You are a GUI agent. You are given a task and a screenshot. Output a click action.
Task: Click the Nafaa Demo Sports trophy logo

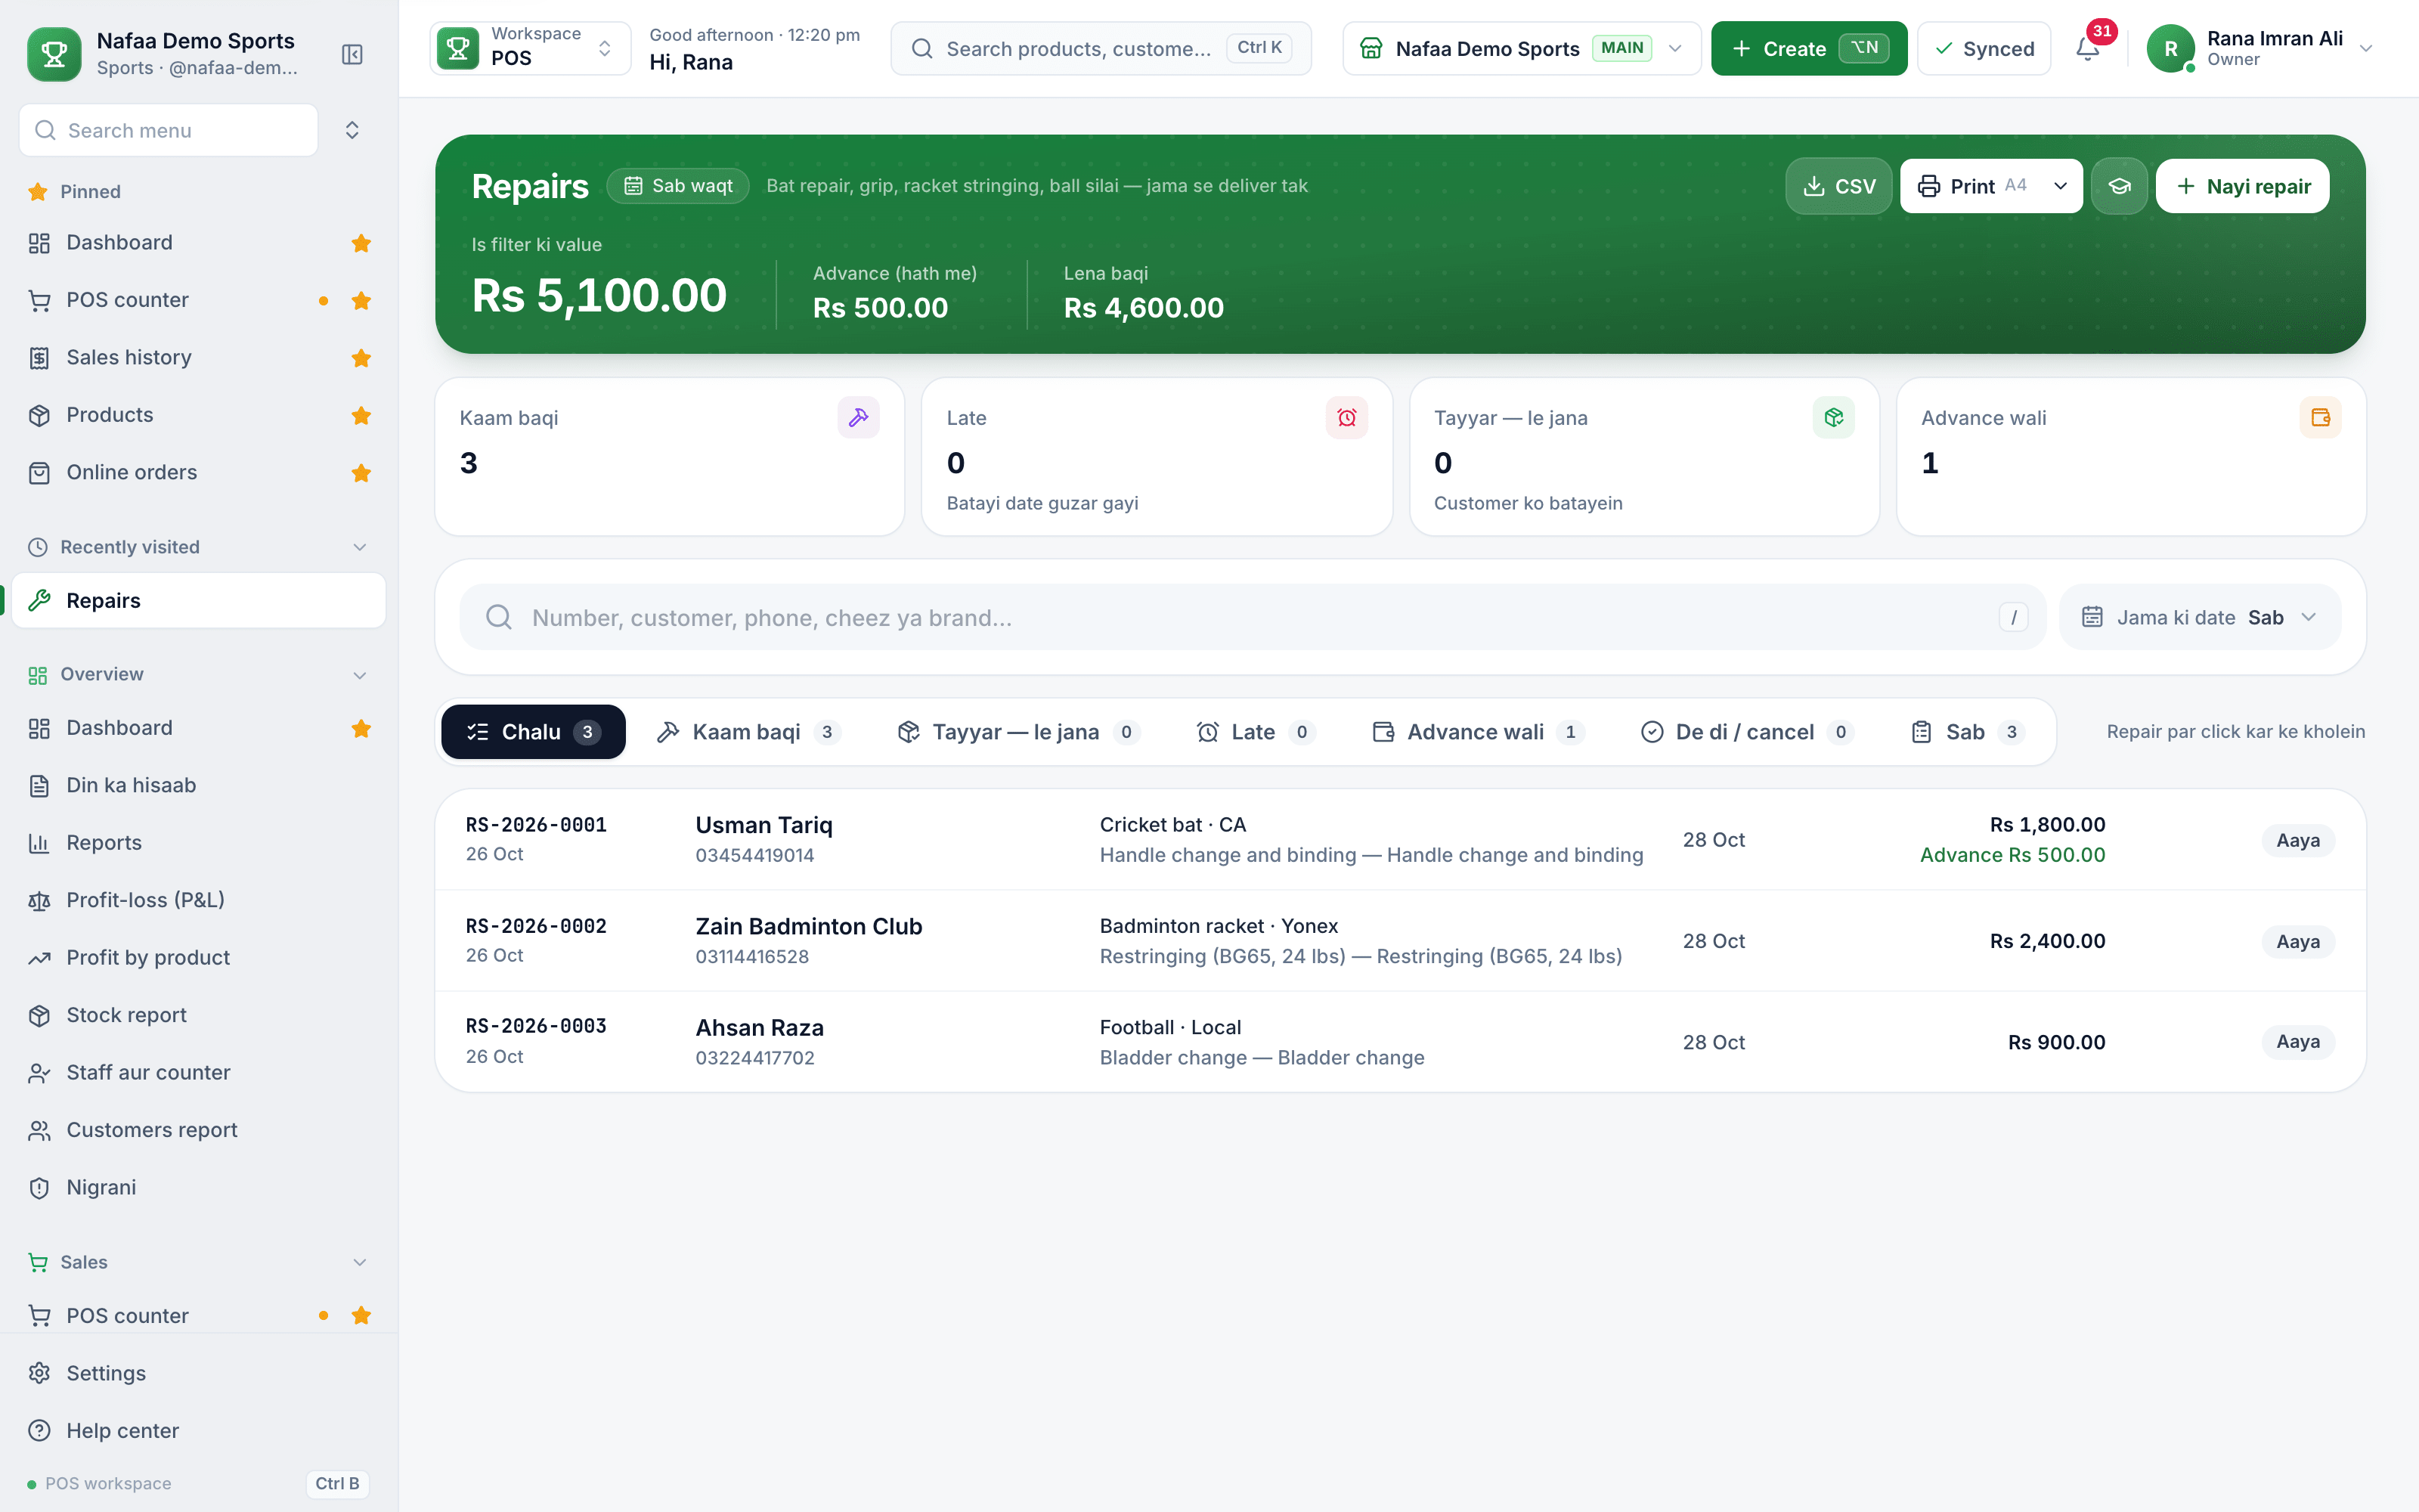pyautogui.click(x=54, y=54)
